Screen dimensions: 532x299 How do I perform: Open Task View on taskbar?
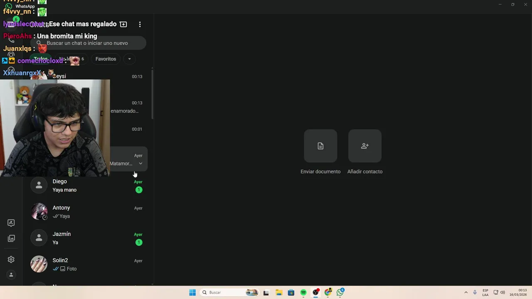click(266, 292)
